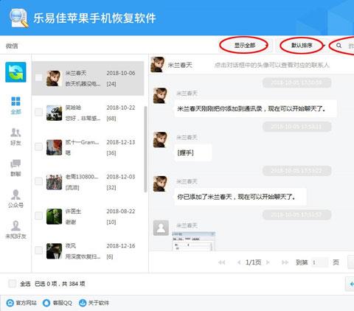Image resolution: width=354 pixels, height=311 pixels.
Task: Click the 1/1页 page indicator
Action: point(253,262)
